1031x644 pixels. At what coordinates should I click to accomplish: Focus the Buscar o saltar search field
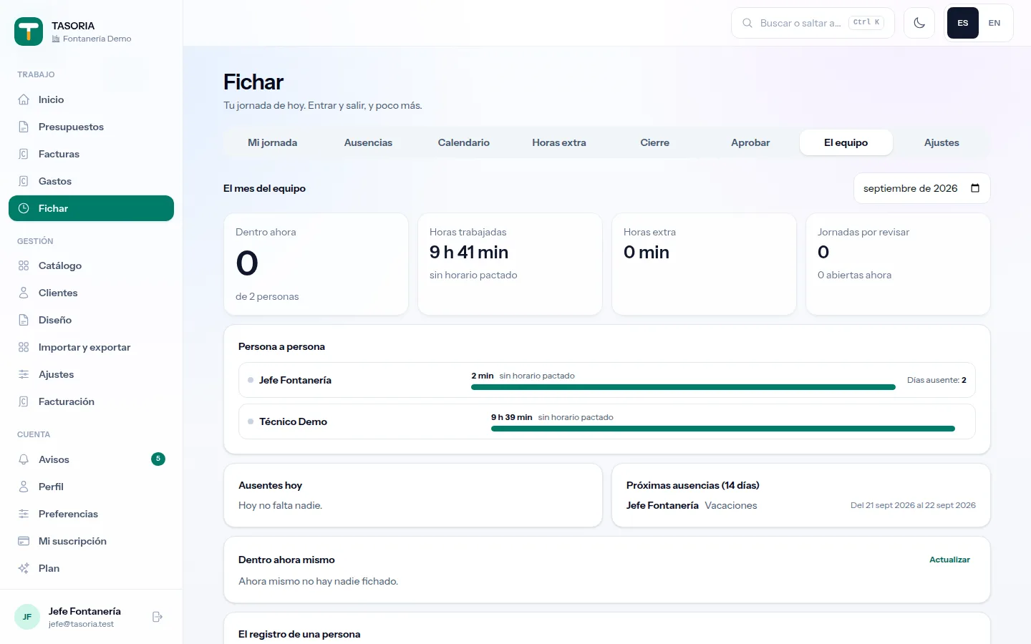coord(813,23)
